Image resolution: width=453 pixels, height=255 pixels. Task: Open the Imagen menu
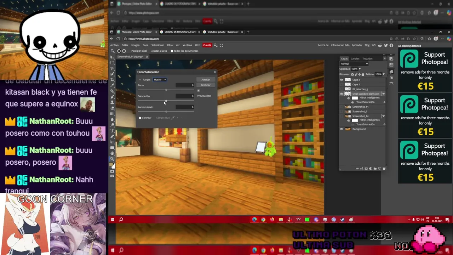[x=136, y=45]
